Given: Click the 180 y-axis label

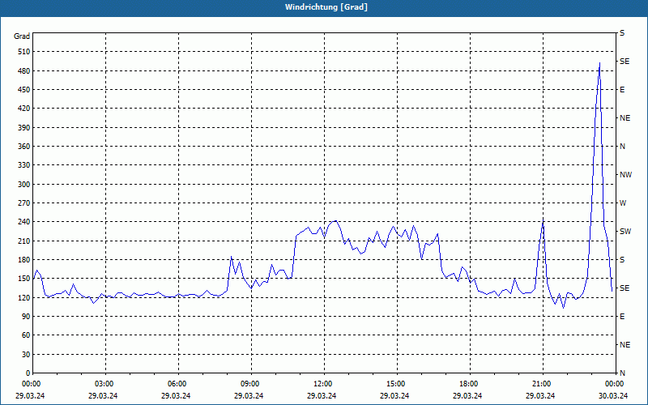Looking at the screenshot, I should [24, 260].
